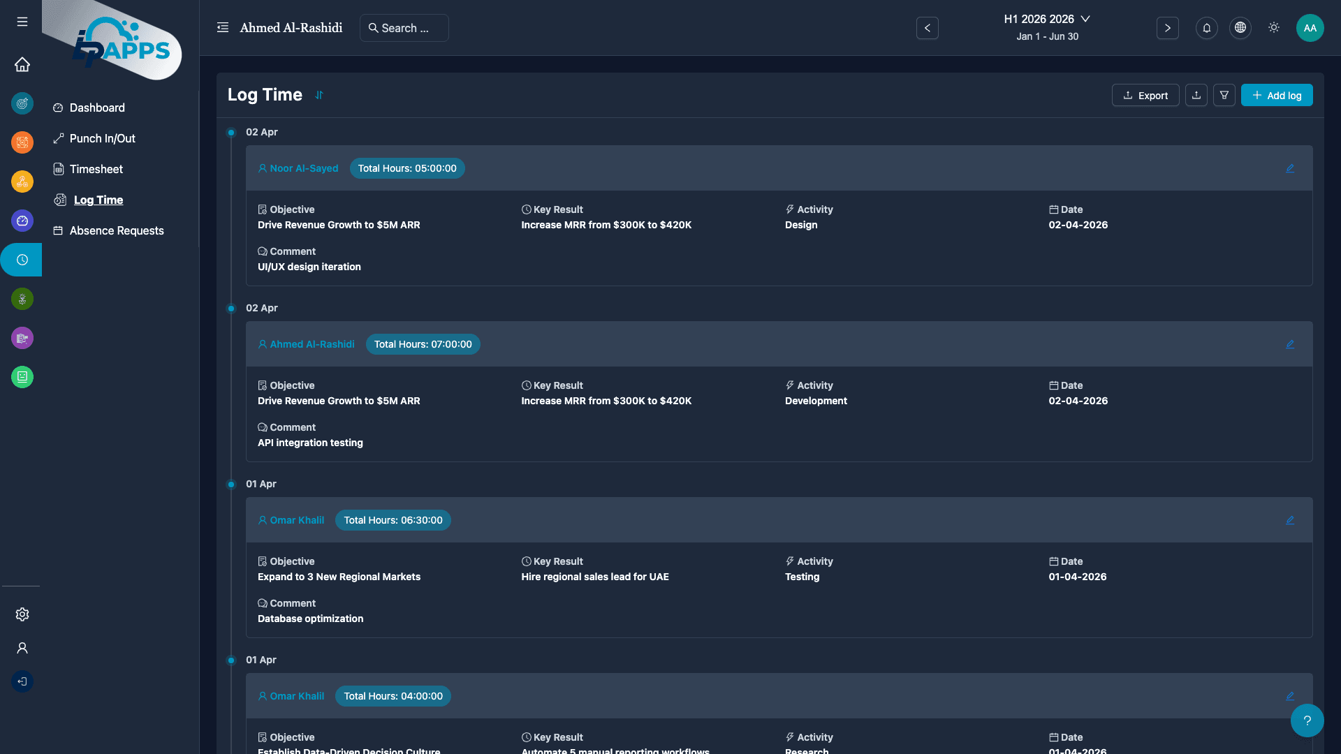The width and height of the screenshot is (1341, 754).
Task: Open Timesheet menu item
Action: coord(96,169)
